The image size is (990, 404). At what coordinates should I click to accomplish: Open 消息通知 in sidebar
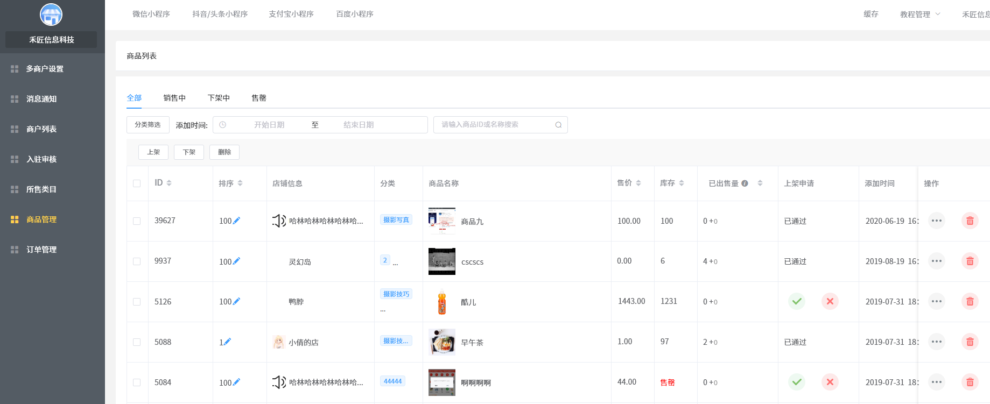pyautogui.click(x=41, y=99)
